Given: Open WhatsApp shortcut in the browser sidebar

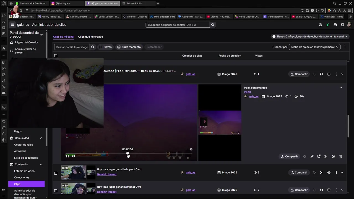Looking at the screenshot, I should click(4, 69).
